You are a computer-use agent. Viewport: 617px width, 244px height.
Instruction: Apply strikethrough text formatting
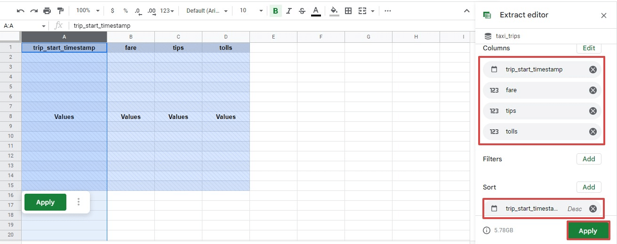pyautogui.click(x=302, y=10)
